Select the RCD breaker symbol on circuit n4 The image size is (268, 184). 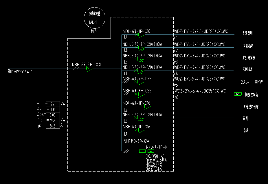pos(139,71)
